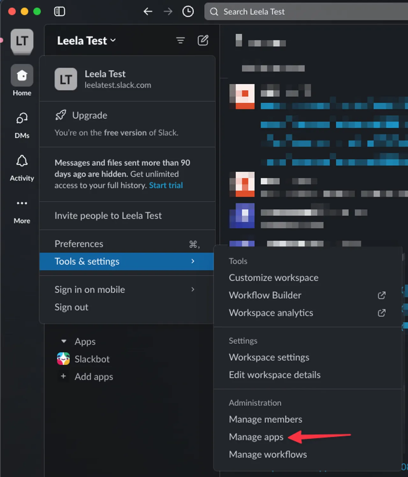
Task: Open the More ellipsis icon
Action: [22, 211]
